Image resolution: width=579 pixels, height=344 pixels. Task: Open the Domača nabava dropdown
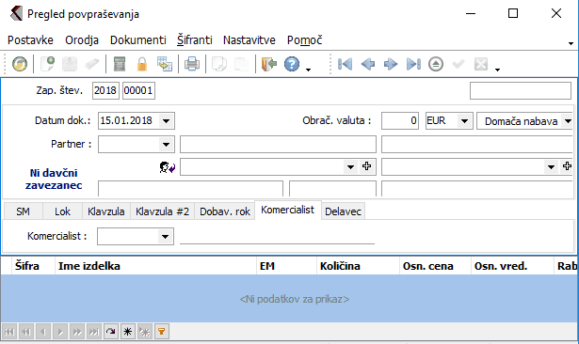click(x=568, y=121)
